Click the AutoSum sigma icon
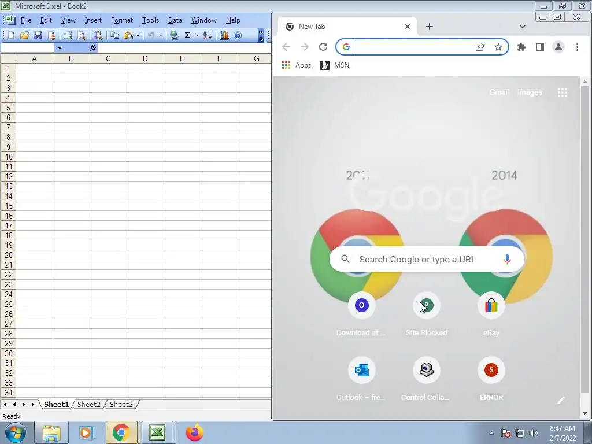592x444 pixels. tap(188, 35)
